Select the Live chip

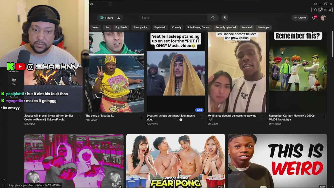coord(107,27)
